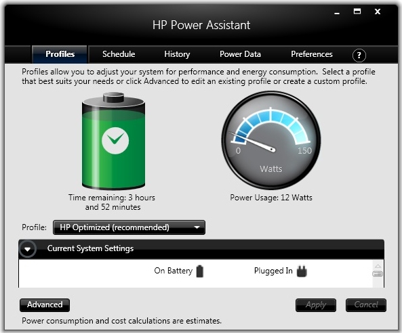Click the 'Profile:' label
Viewport: 402px width, 333px height.
click(x=35, y=227)
